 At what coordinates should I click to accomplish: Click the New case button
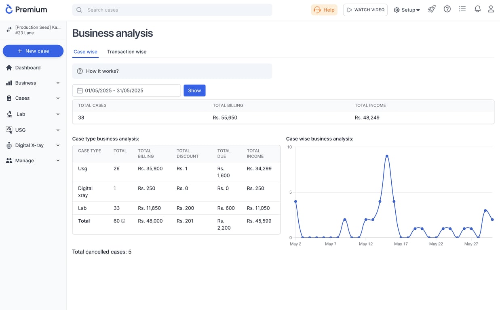click(x=33, y=51)
